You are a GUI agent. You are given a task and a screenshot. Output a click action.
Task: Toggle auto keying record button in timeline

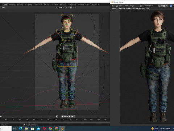pos(57,116)
